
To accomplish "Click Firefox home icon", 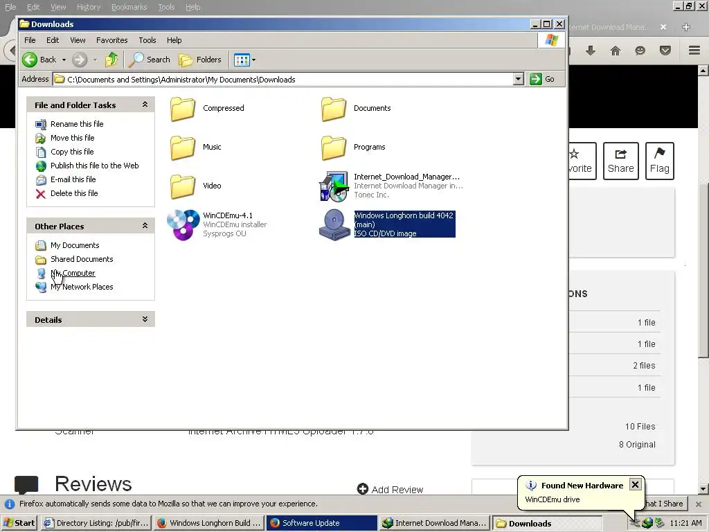I will (616, 51).
